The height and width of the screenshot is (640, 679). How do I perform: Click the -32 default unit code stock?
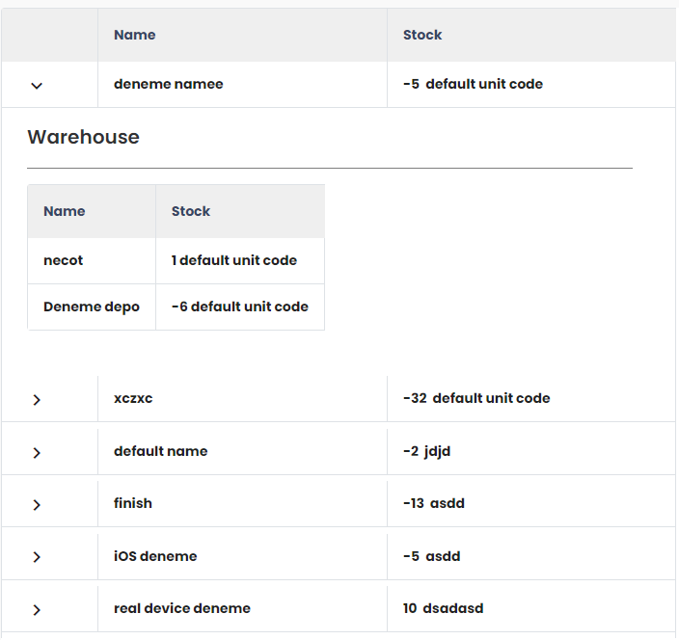coord(475,398)
